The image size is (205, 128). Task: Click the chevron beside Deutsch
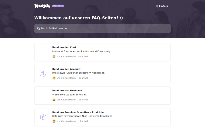169,6
